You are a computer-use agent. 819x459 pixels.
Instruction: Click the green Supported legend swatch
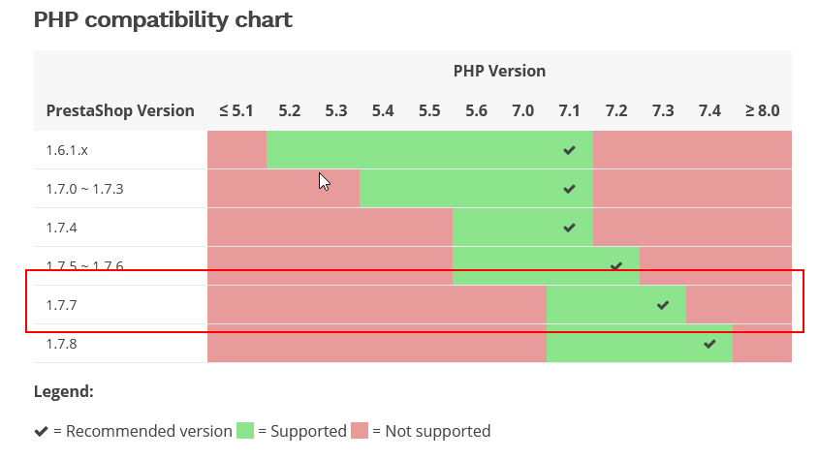pyautogui.click(x=244, y=431)
